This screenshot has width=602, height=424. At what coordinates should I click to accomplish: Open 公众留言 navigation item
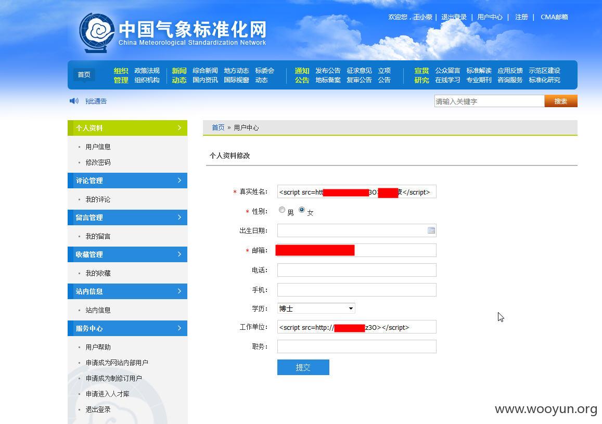[x=447, y=71]
